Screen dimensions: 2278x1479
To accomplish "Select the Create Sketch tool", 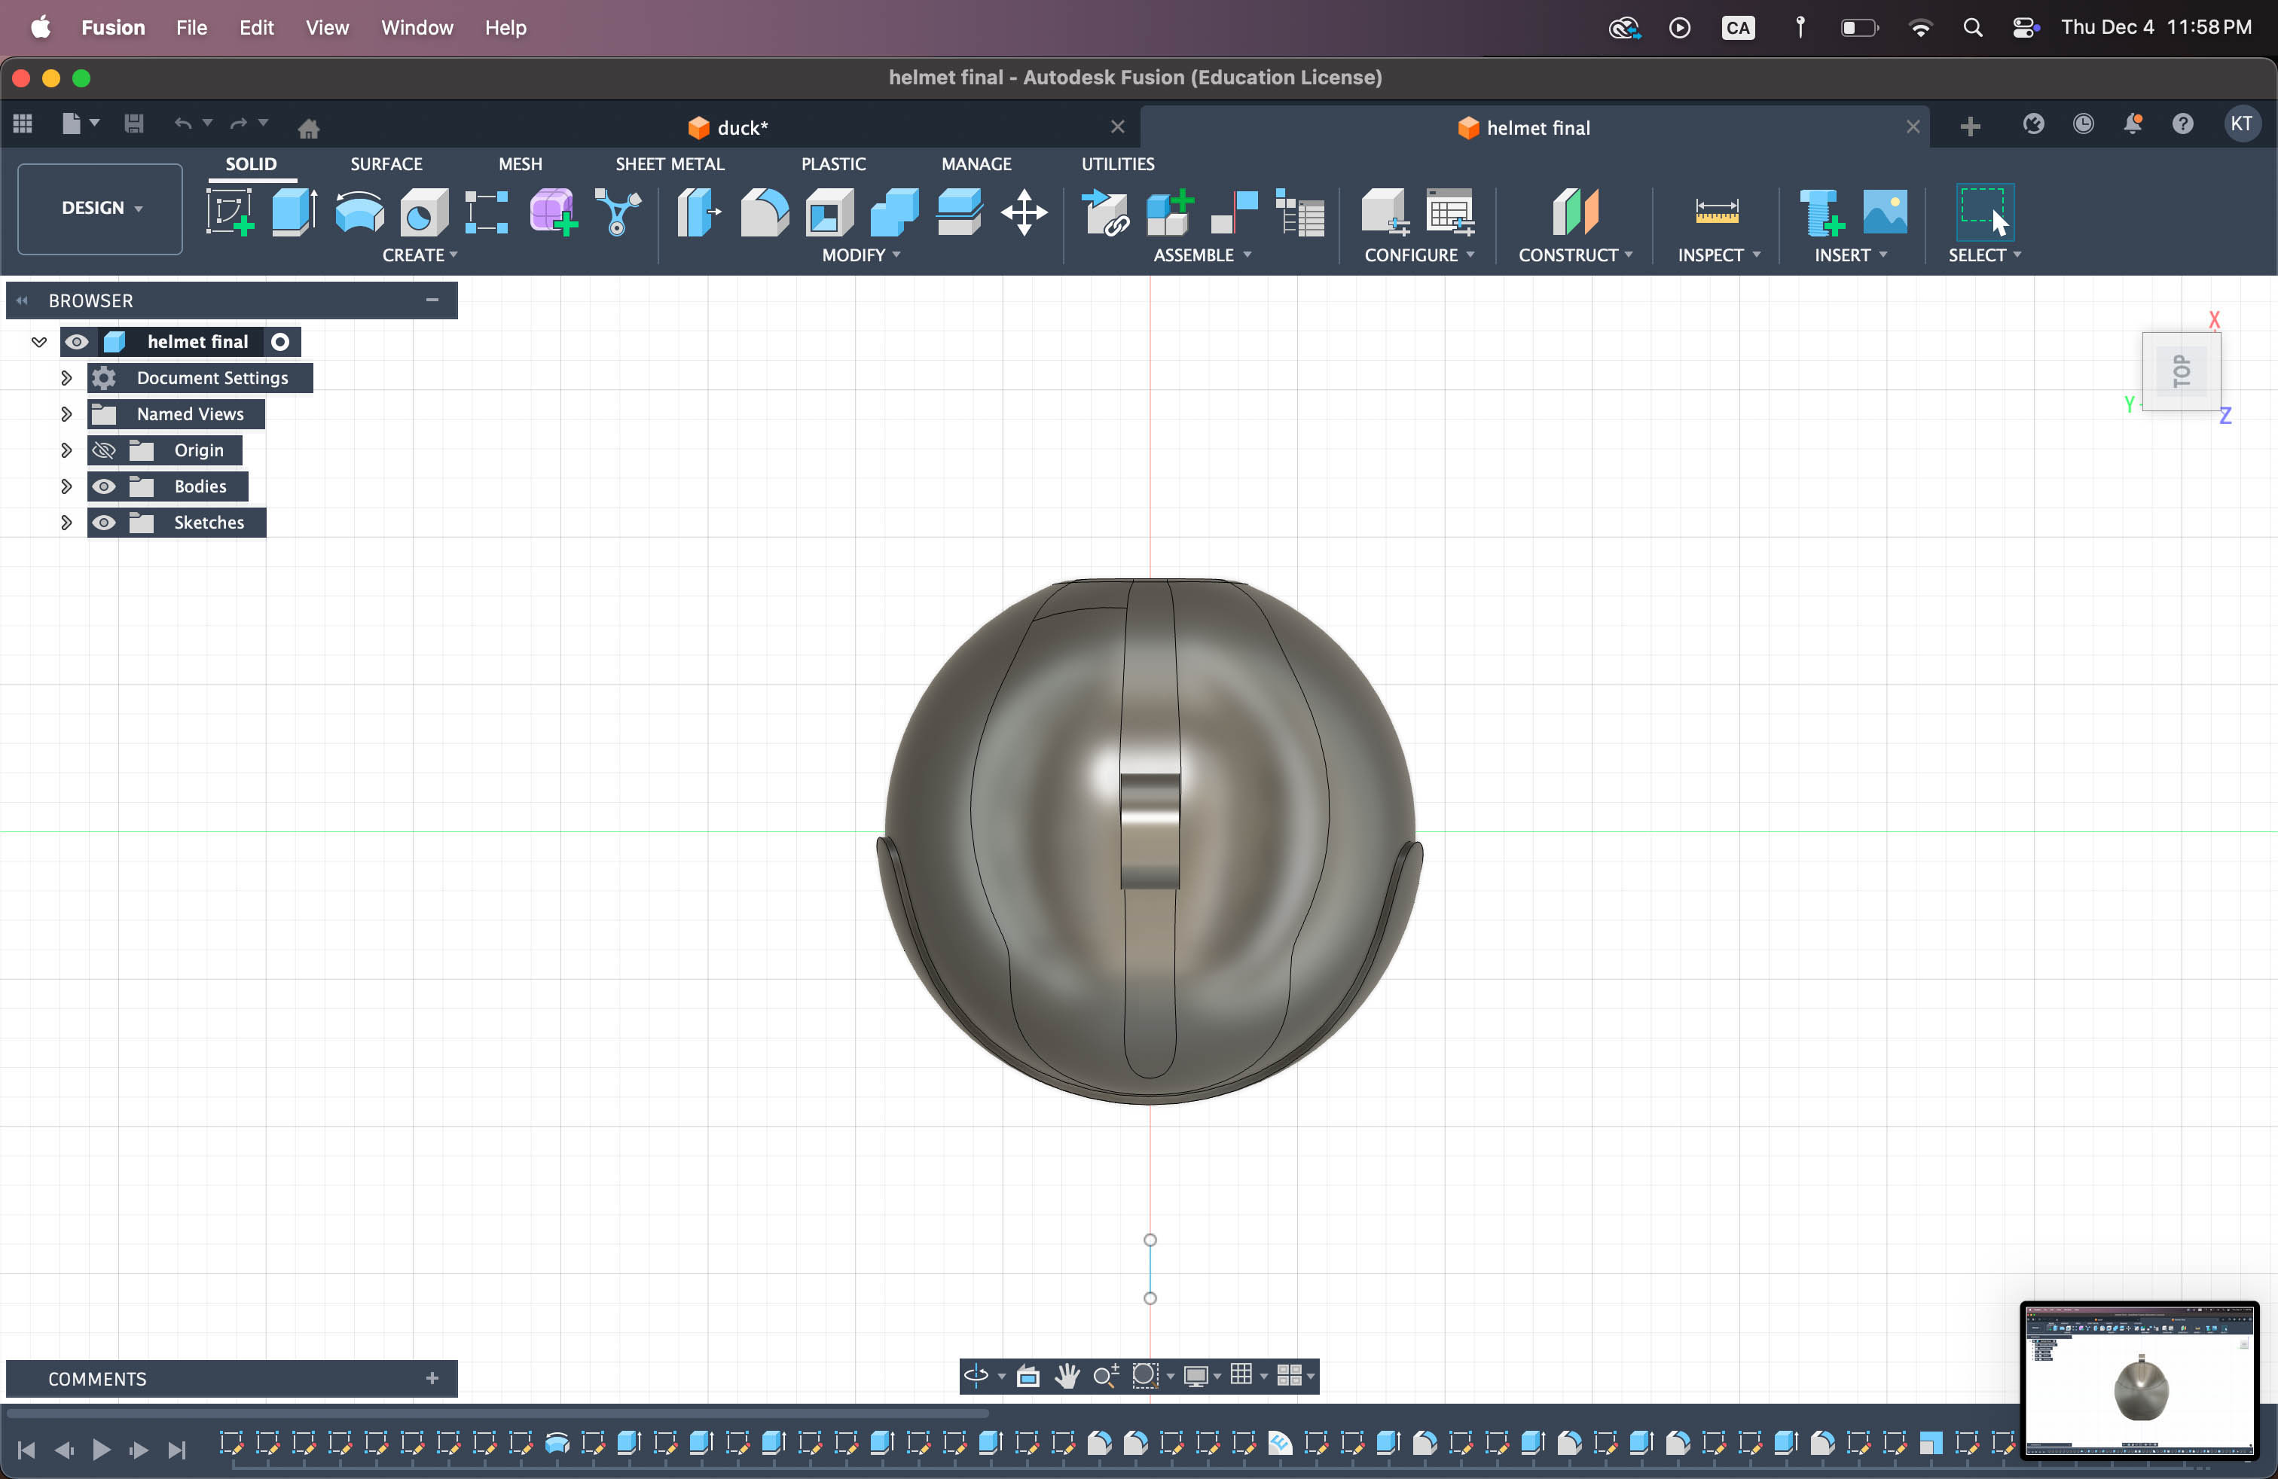I will (x=229, y=212).
